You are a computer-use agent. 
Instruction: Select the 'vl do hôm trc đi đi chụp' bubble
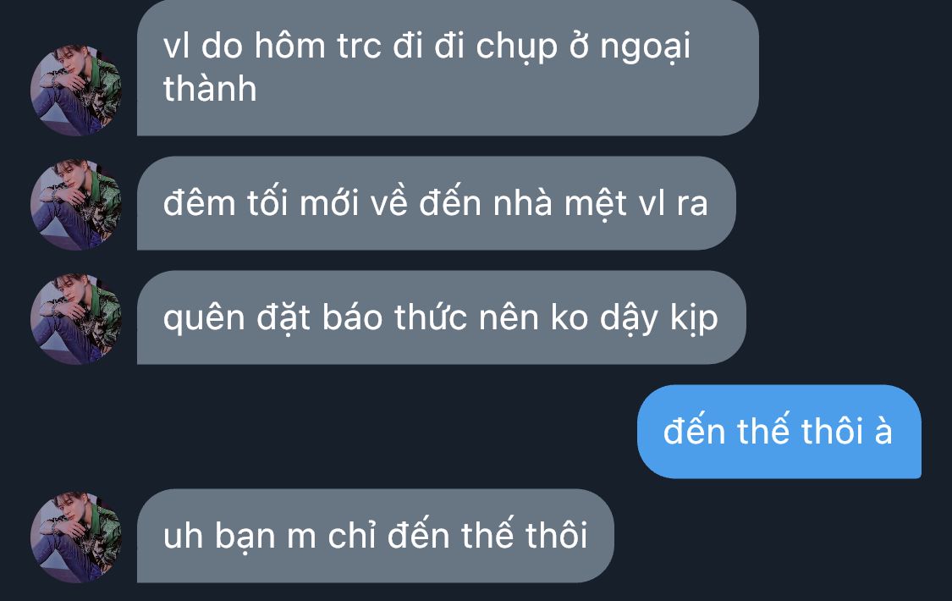coord(448,68)
